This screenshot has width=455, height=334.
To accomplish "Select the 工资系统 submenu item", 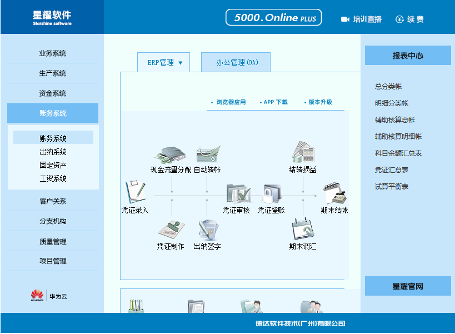I will point(53,178).
